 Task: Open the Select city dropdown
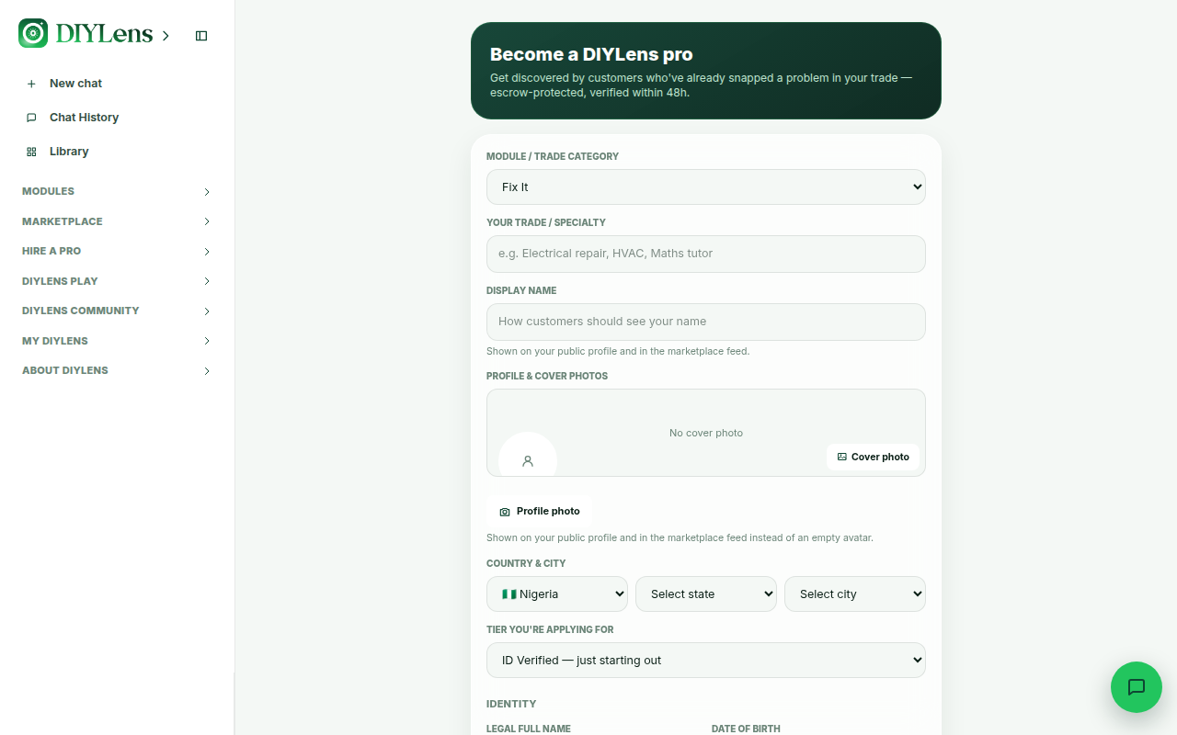pyautogui.click(x=855, y=594)
